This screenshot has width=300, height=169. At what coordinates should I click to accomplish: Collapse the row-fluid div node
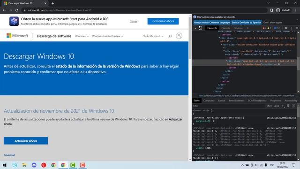pyautogui.click(x=224, y=51)
